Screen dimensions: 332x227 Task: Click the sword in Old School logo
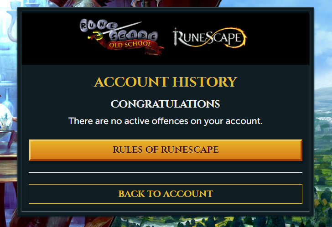pos(115,31)
